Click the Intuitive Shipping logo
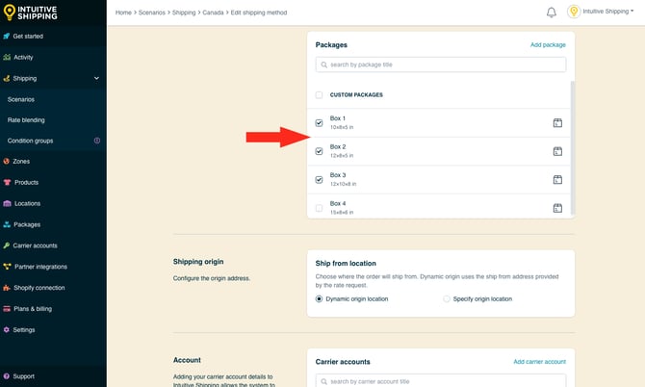The height and width of the screenshot is (387, 645). pos(30,13)
